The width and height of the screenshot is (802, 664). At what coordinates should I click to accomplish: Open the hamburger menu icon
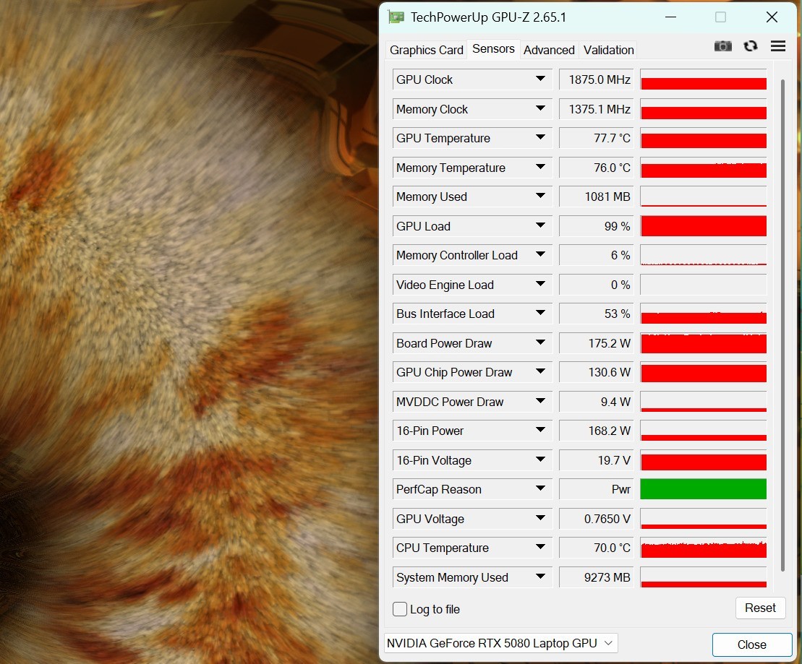778,46
